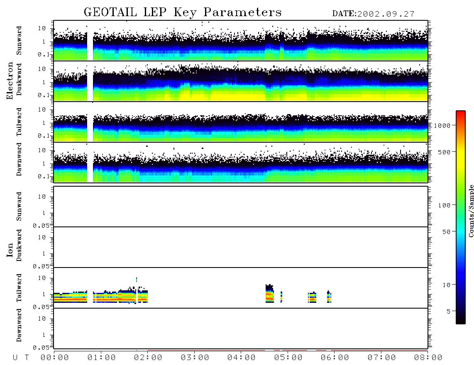The width and height of the screenshot is (474, 365).
Task: Select the Ion "Tailward" axis label
Action: point(19,288)
